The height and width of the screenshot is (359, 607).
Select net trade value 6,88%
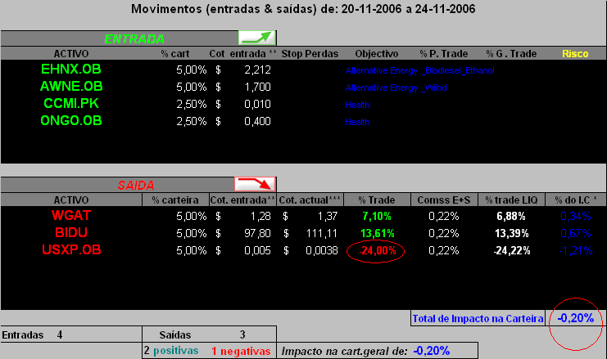[511, 216]
